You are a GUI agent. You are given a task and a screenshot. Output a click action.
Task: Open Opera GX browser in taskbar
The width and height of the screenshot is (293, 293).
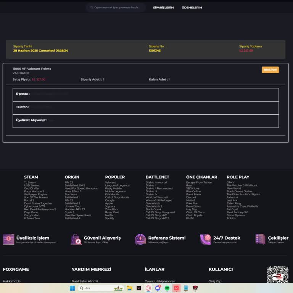point(148,288)
